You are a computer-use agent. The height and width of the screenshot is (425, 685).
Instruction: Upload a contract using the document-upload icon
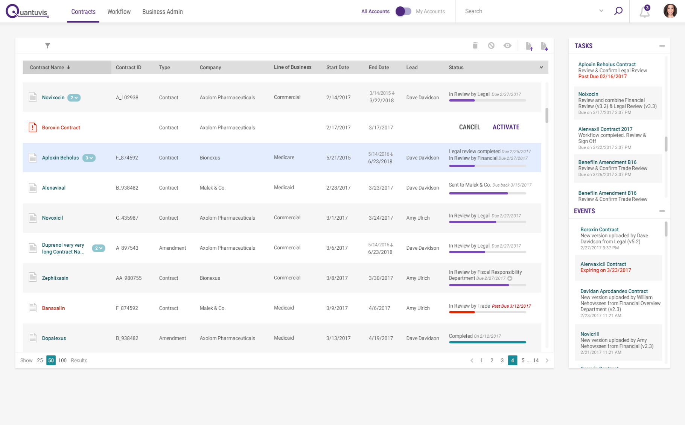(x=529, y=45)
